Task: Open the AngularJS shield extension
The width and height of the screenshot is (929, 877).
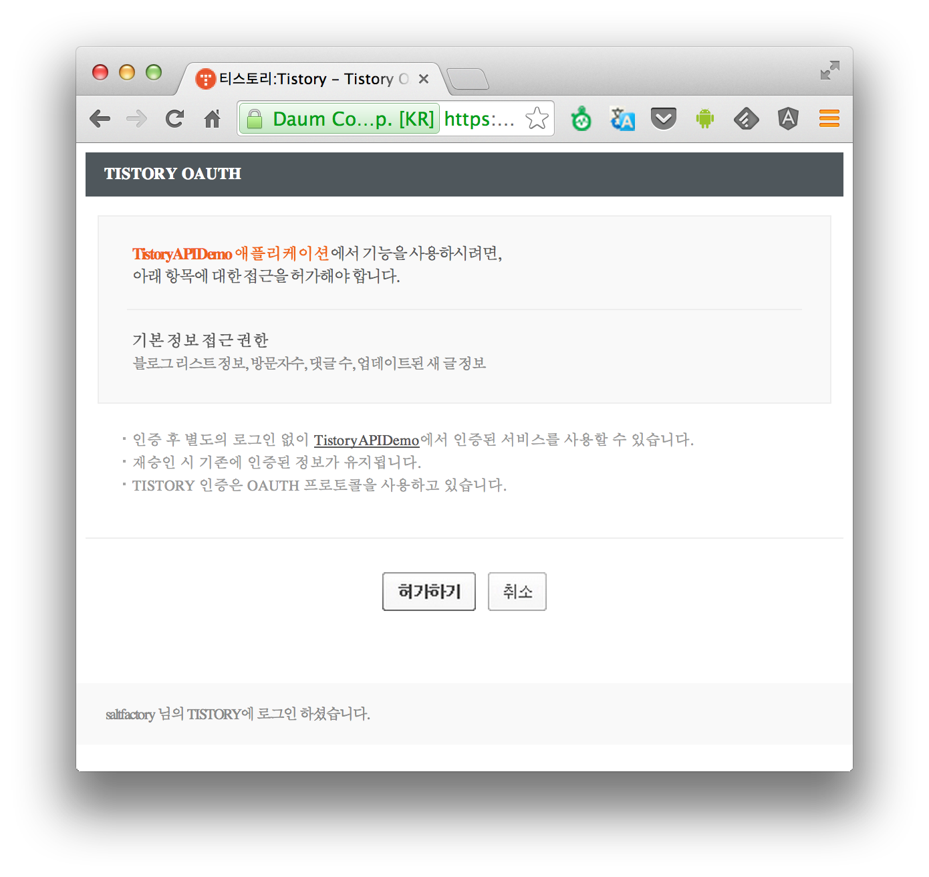Action: pyautogui.click(x=789, y=119)
